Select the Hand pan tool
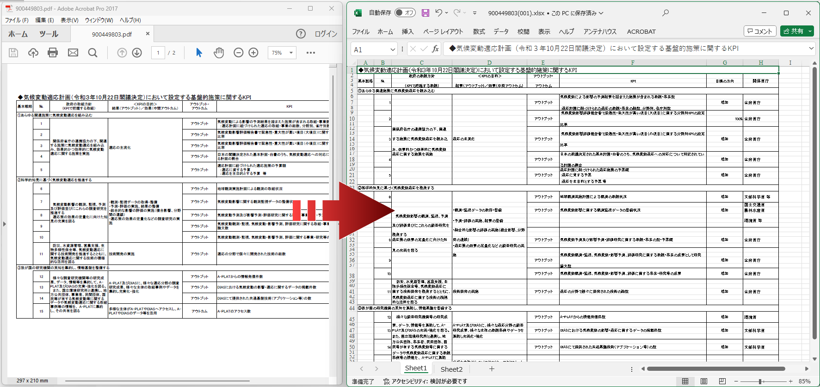 coord(219,53)
